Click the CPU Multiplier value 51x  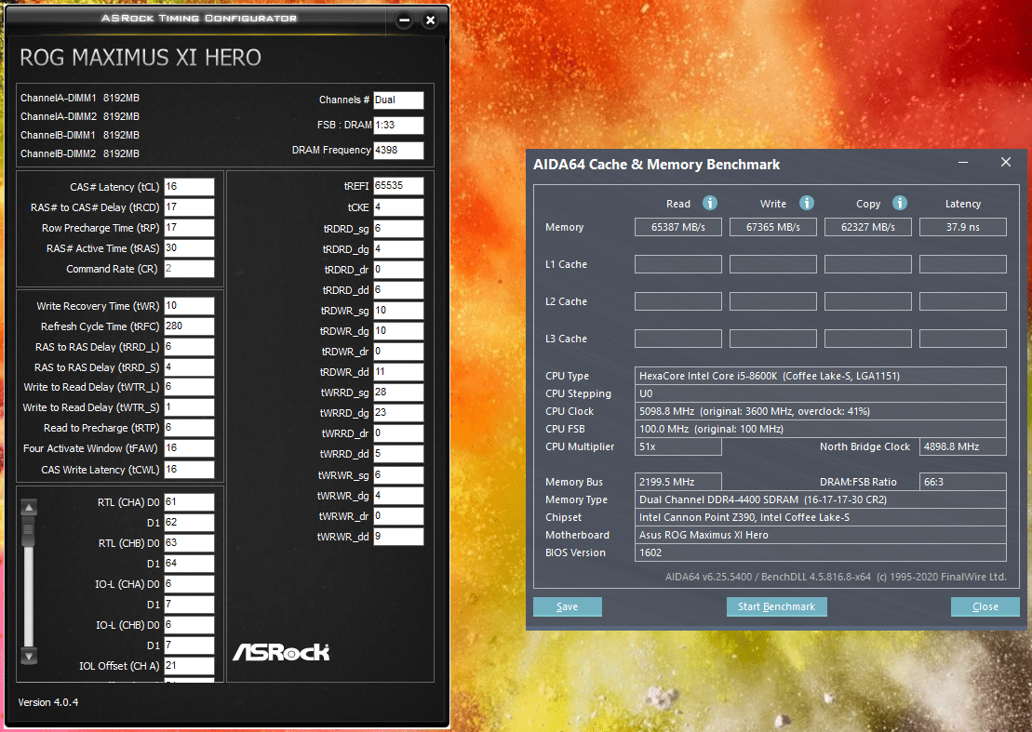coord(677,446)
